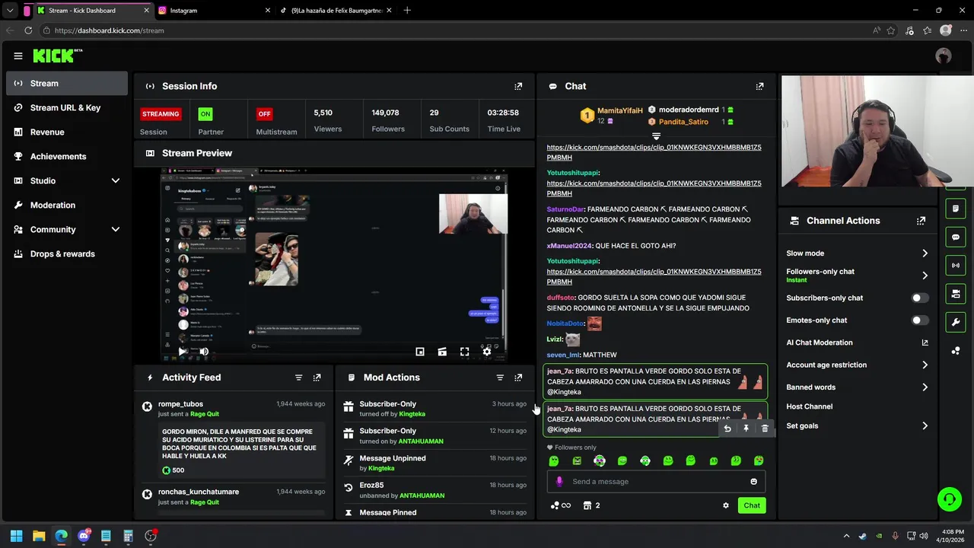Screen dimensions: 974x548
Task: Open Mod Actions filter options
Action: pyautogui.click(x=500, y=378)
